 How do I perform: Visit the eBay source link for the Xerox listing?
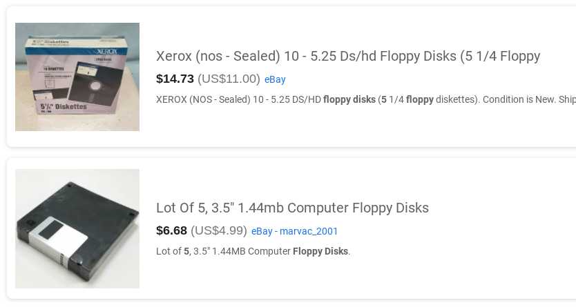pyautogui.click(x=275, y=79)
